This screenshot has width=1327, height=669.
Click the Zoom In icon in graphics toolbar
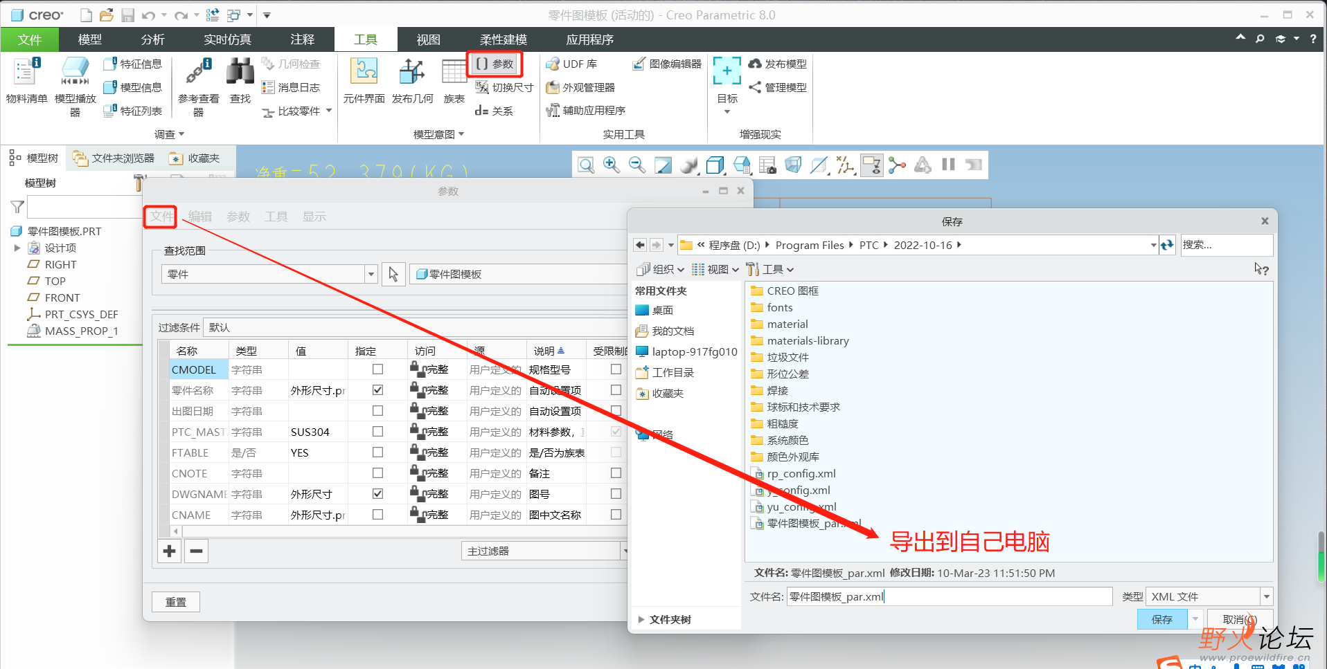coord(612,165)
